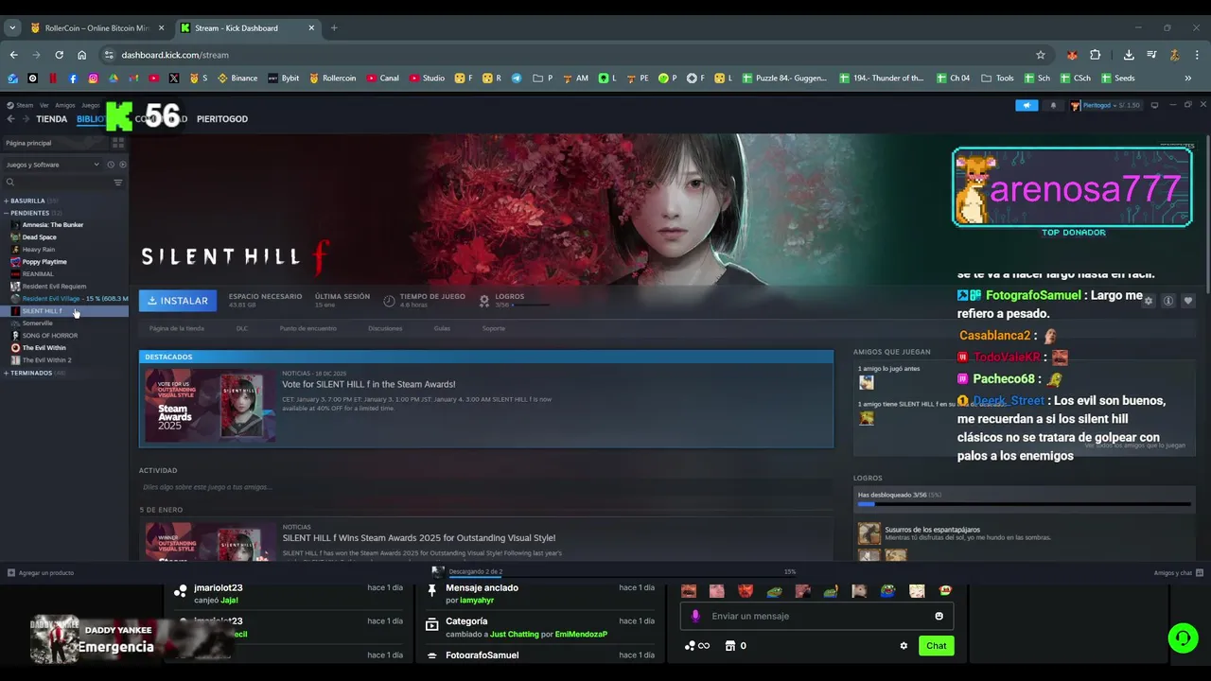The height and width of the screenshot is (681, 1211).
Task: Select Resident Evil Requiem in library
Action: tap(54, 287)
